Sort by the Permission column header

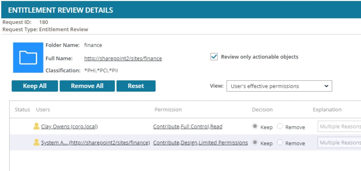click(168, 110)
